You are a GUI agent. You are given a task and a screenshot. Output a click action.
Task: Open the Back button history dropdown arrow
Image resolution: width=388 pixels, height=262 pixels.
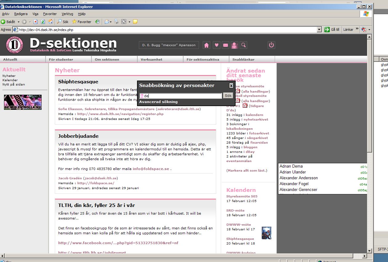[x=18, y=22]
